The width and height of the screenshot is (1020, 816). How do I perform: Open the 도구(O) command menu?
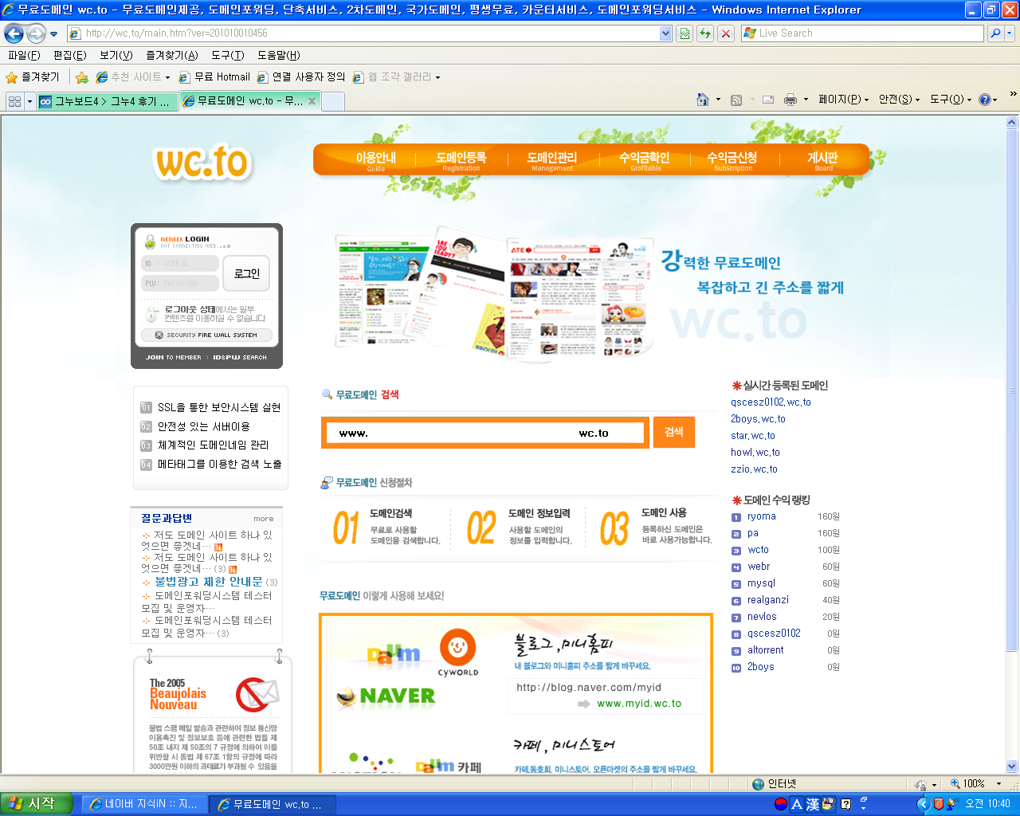[951, 100]
